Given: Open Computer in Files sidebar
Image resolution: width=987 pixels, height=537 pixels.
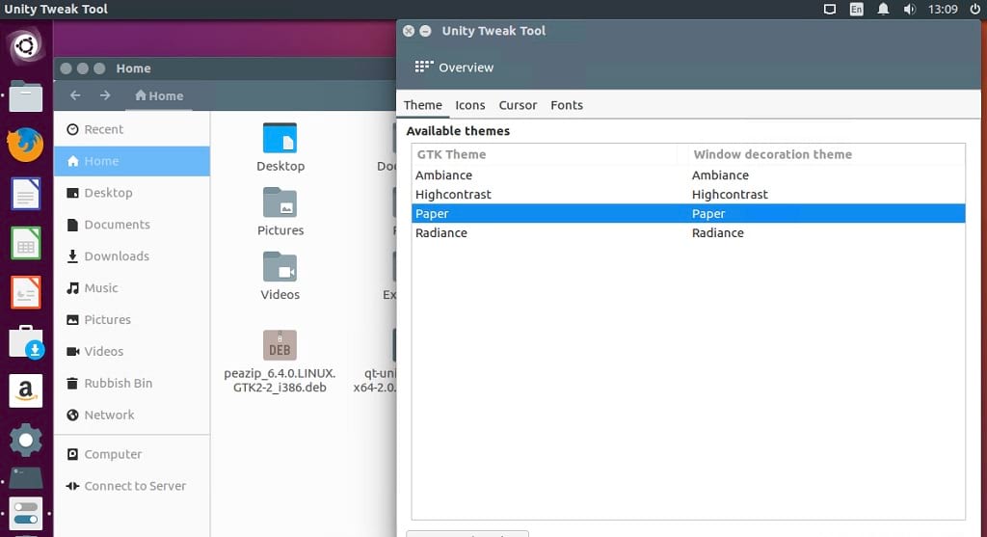Looking at the screenshot, I should click(x=132, y=454).
